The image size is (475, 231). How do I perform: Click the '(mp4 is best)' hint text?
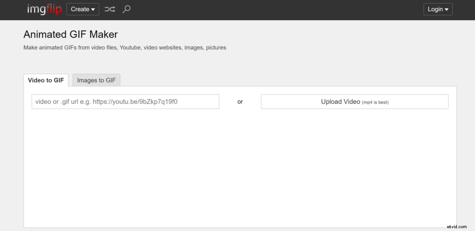click(375, 102)
